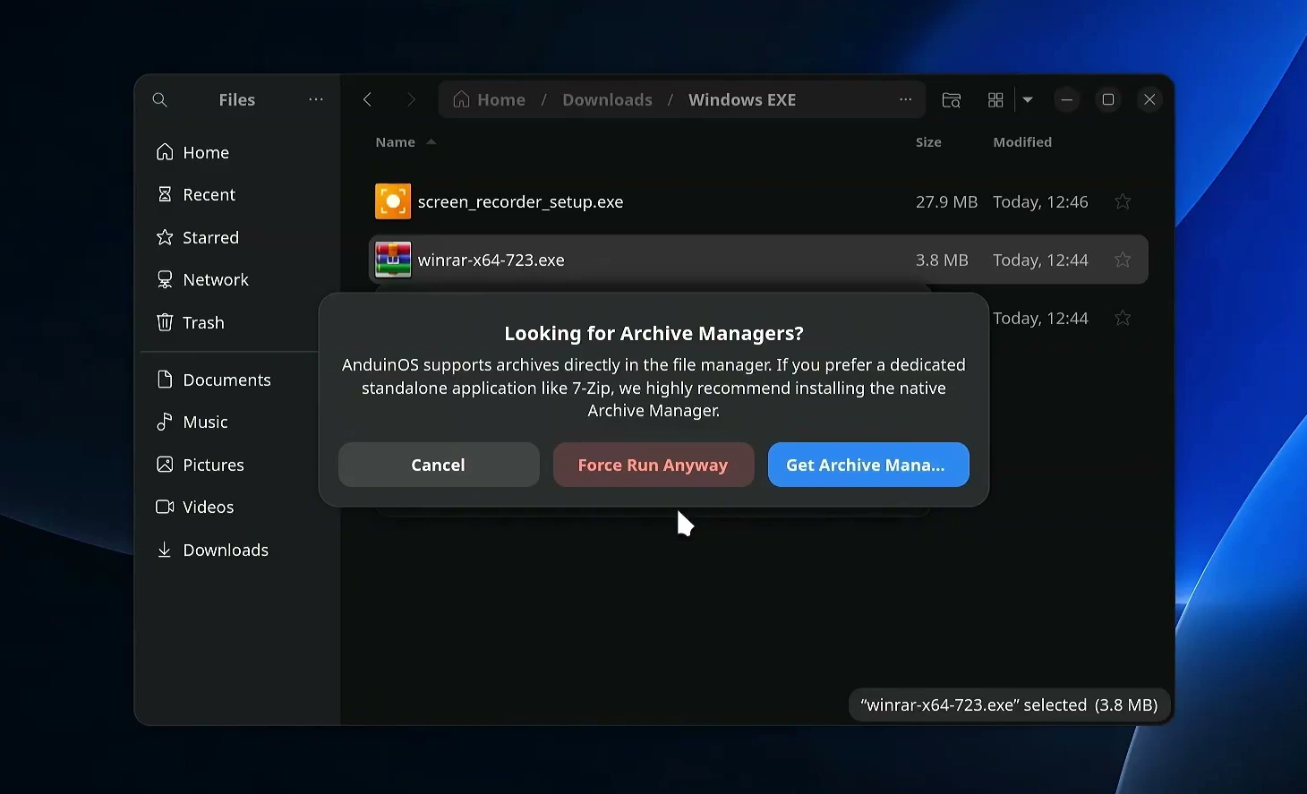Image resolution: width=1307 pixels, height=794 pixels.
Task: Select the screen_recorder_setup.exe file name
Action: [x=520, y=201]
